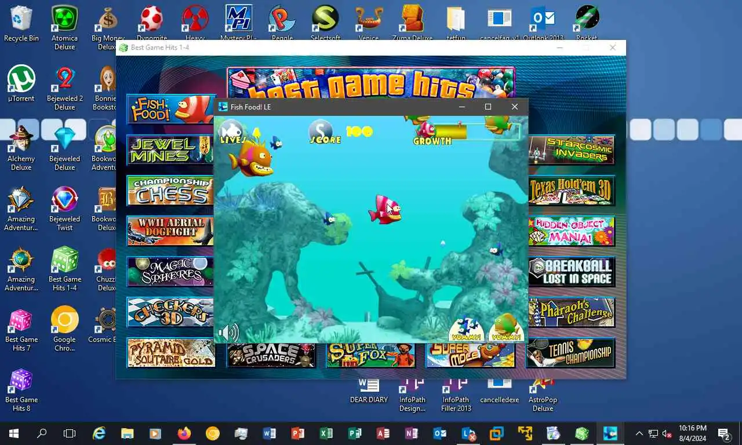Select Bejeweled Deluxe desktop icon
742x445 pixels.
65,148
